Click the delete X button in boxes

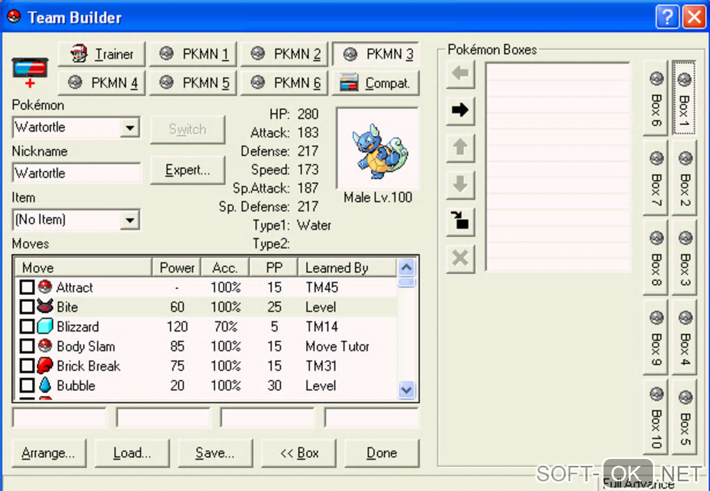[x=460, y=259]
